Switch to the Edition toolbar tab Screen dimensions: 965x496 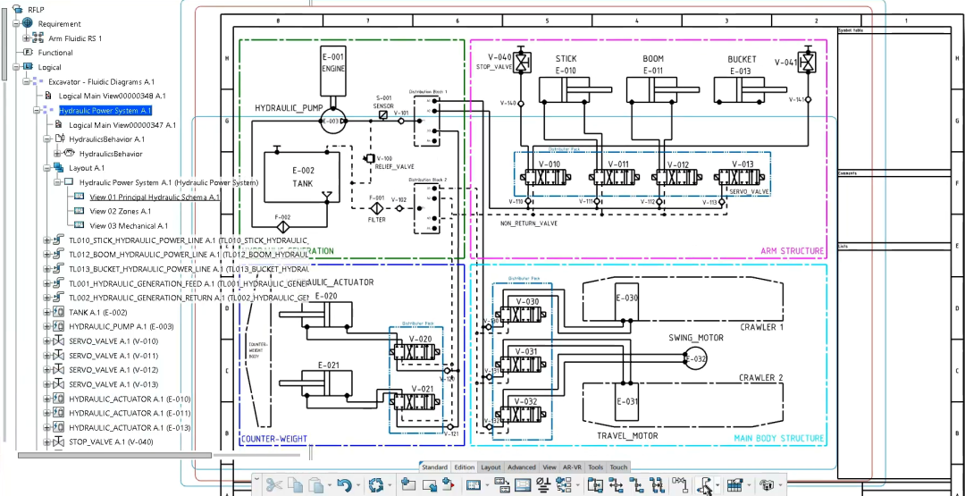tap(464, 467)
